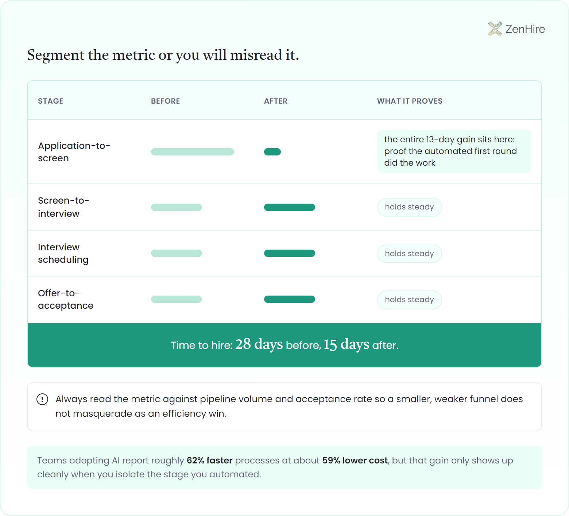Click the ZenHire logo icon

pyautogui.click(x=495, y=29)
